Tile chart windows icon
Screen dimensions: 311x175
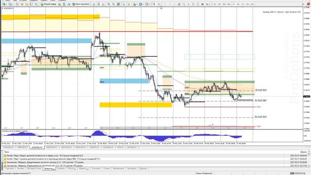click(x=118, y=4)
